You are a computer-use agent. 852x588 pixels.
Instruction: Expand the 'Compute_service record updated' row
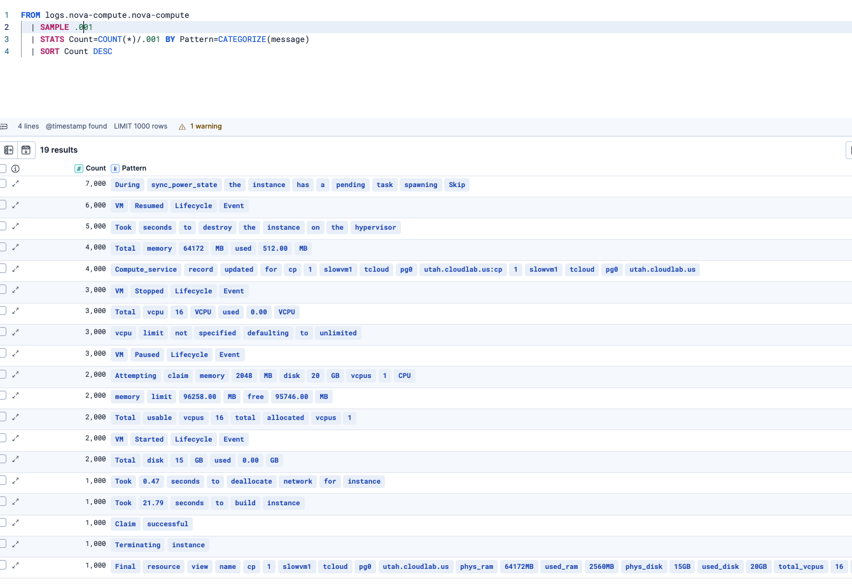pyautogui.click(x=16, y=269)
